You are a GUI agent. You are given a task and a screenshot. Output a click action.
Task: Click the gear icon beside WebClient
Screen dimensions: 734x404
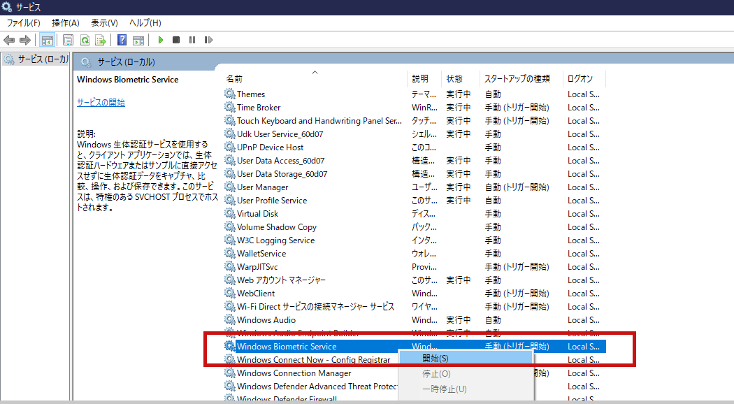pos(229,293)
